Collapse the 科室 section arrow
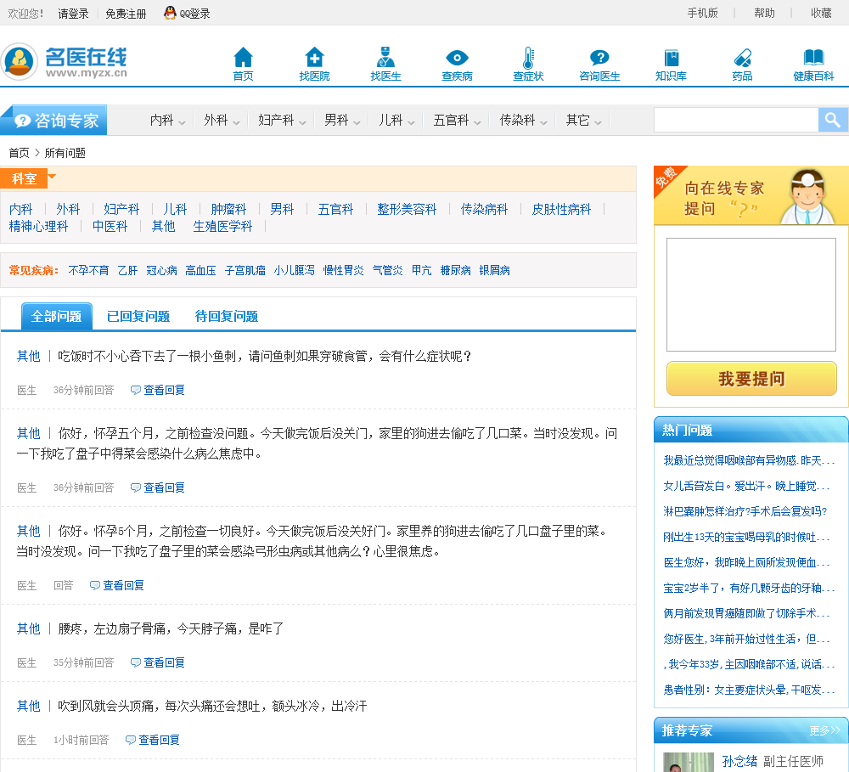849x772 pixels. [x=52, y=177]
